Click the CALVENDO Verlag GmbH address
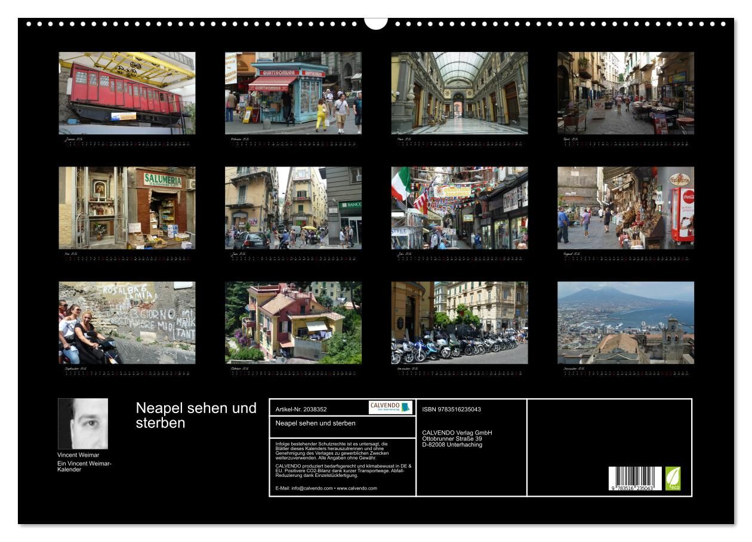The width and height of the screenshot is (752, 542). (x=457, y=439)
